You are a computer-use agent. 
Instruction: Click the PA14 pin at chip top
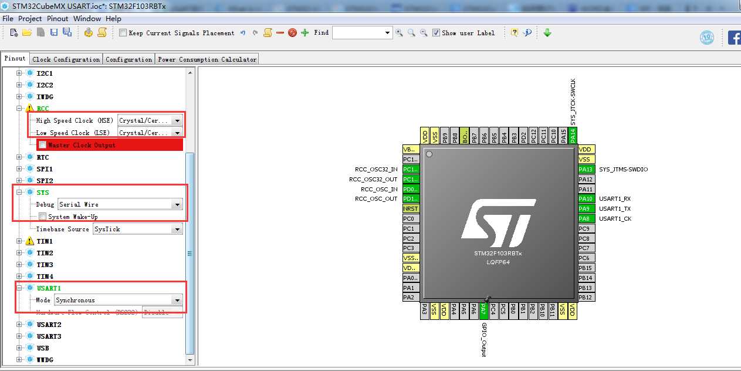point(573,135)
